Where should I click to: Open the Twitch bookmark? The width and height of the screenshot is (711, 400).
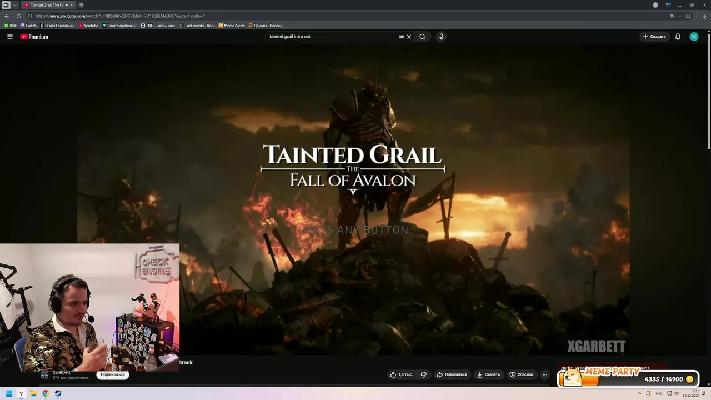click(x=28, y=26)
